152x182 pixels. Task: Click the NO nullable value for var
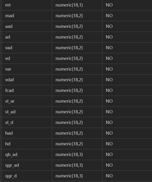pos(109,69)
